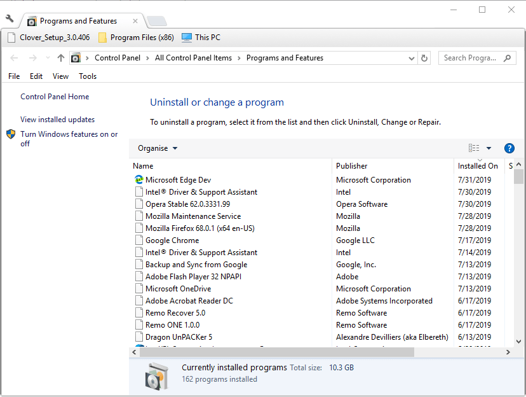The height and width of the screenshot is (397, 526).
Task: Click the 7/31/2019 installed date cell
Action: tap(475, 180)
